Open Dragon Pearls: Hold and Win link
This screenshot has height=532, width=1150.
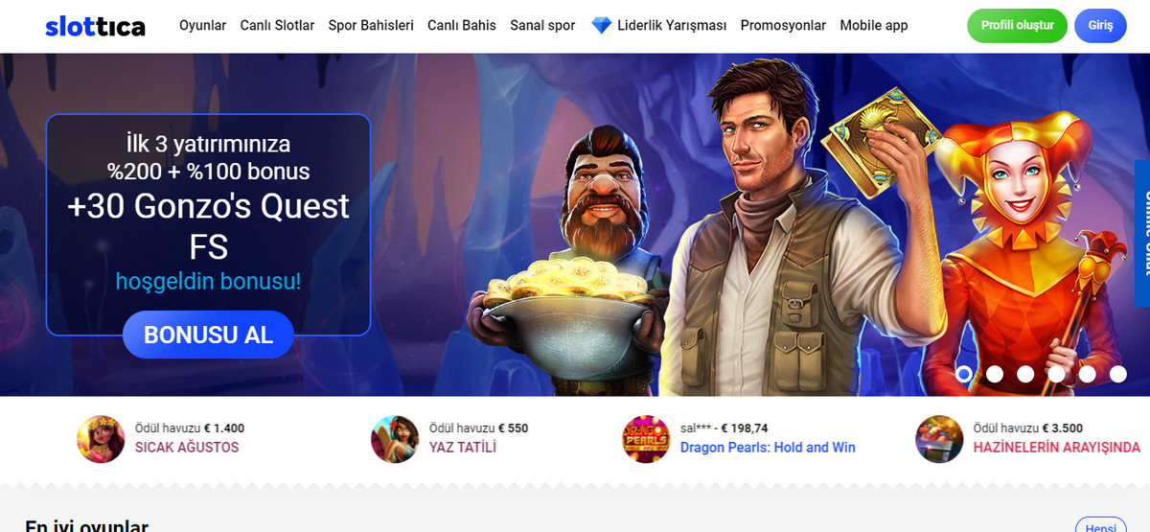(768, 448)
